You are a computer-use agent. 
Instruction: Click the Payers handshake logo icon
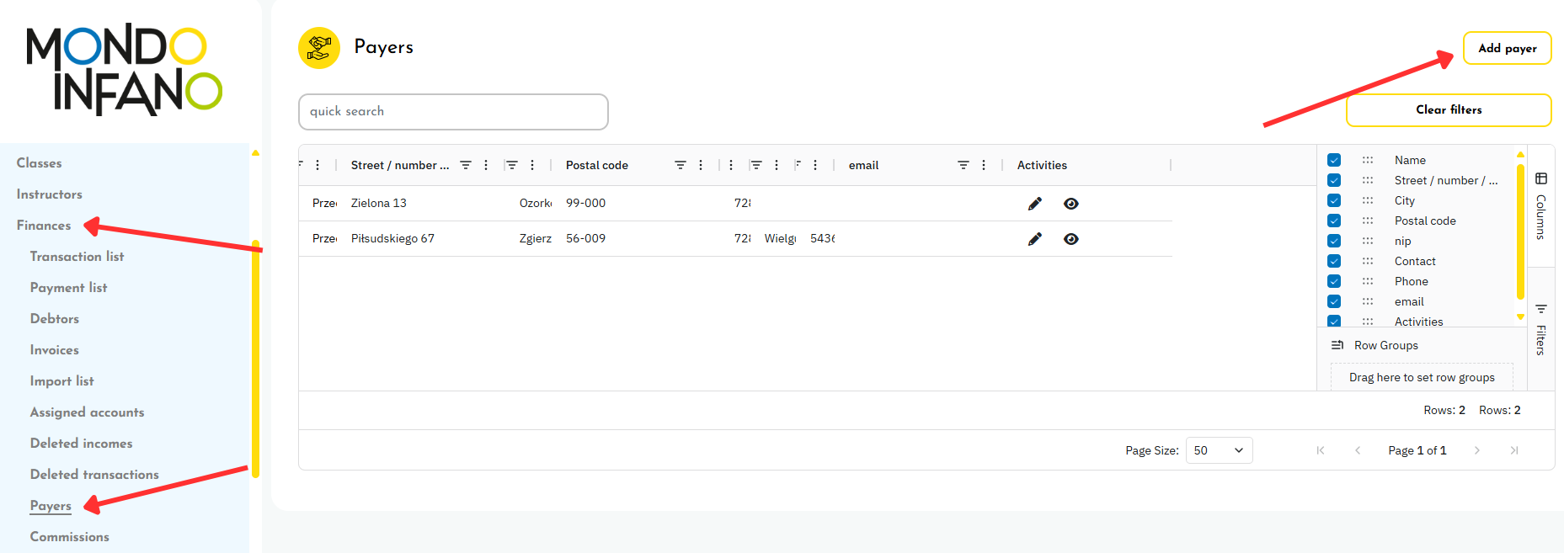[319, 48]
